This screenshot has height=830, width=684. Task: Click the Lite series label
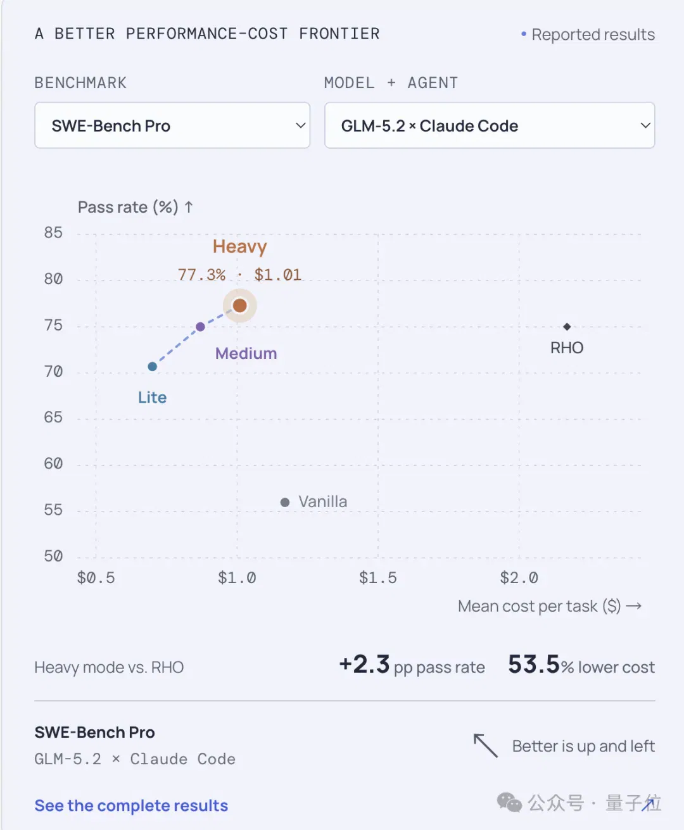tap(152, 398)
